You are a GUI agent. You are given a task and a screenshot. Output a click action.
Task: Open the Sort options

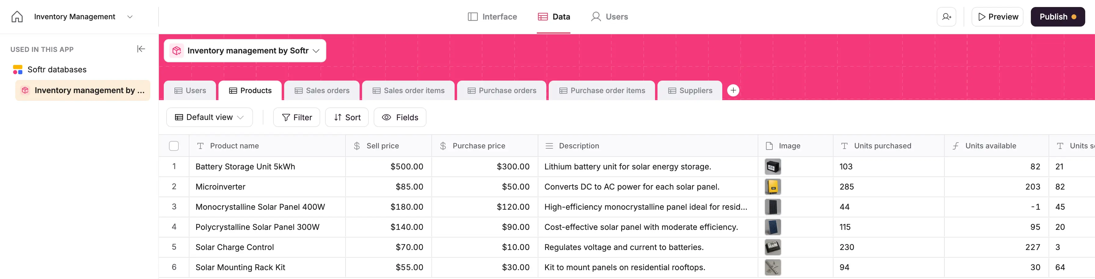click(x=347, y=117)
